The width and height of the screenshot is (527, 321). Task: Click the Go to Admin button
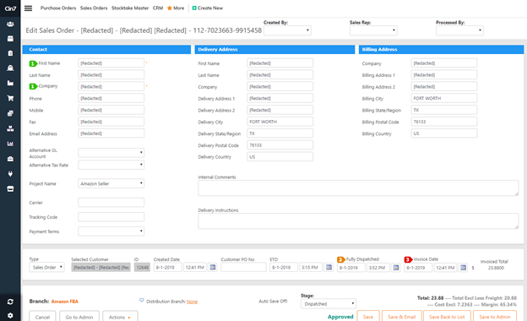tap(79, 317)
